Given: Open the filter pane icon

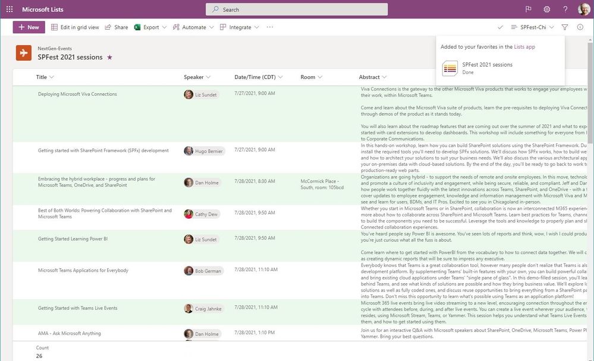Looking at the screenshot, I should click(565, 27).
